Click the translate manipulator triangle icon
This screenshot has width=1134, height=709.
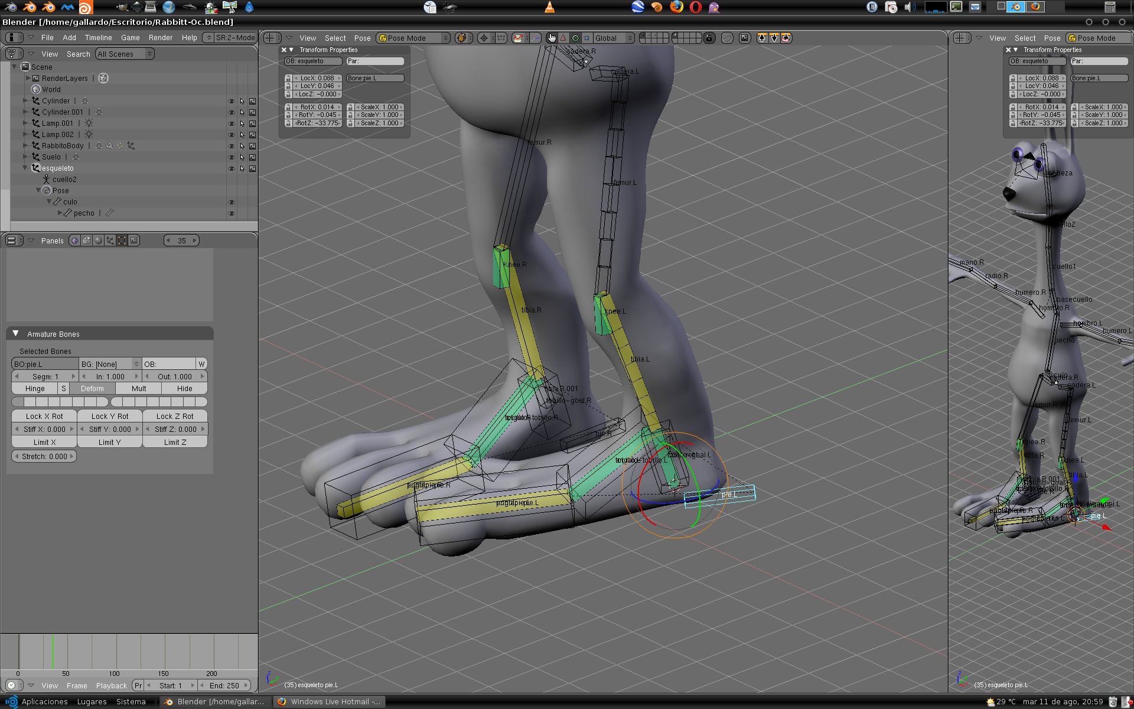click(563, 38)
